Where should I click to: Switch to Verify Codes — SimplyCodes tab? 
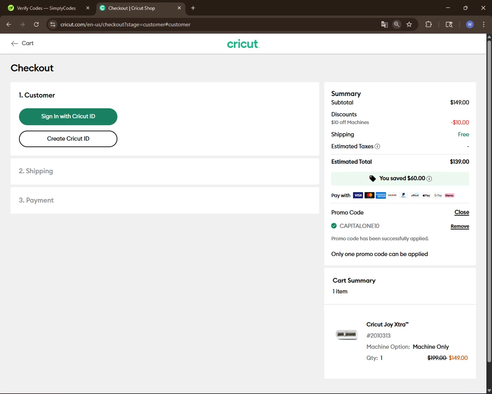46,8
